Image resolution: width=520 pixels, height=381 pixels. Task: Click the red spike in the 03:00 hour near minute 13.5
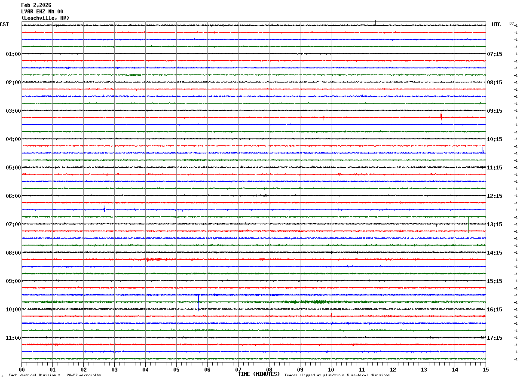point(441,116)
